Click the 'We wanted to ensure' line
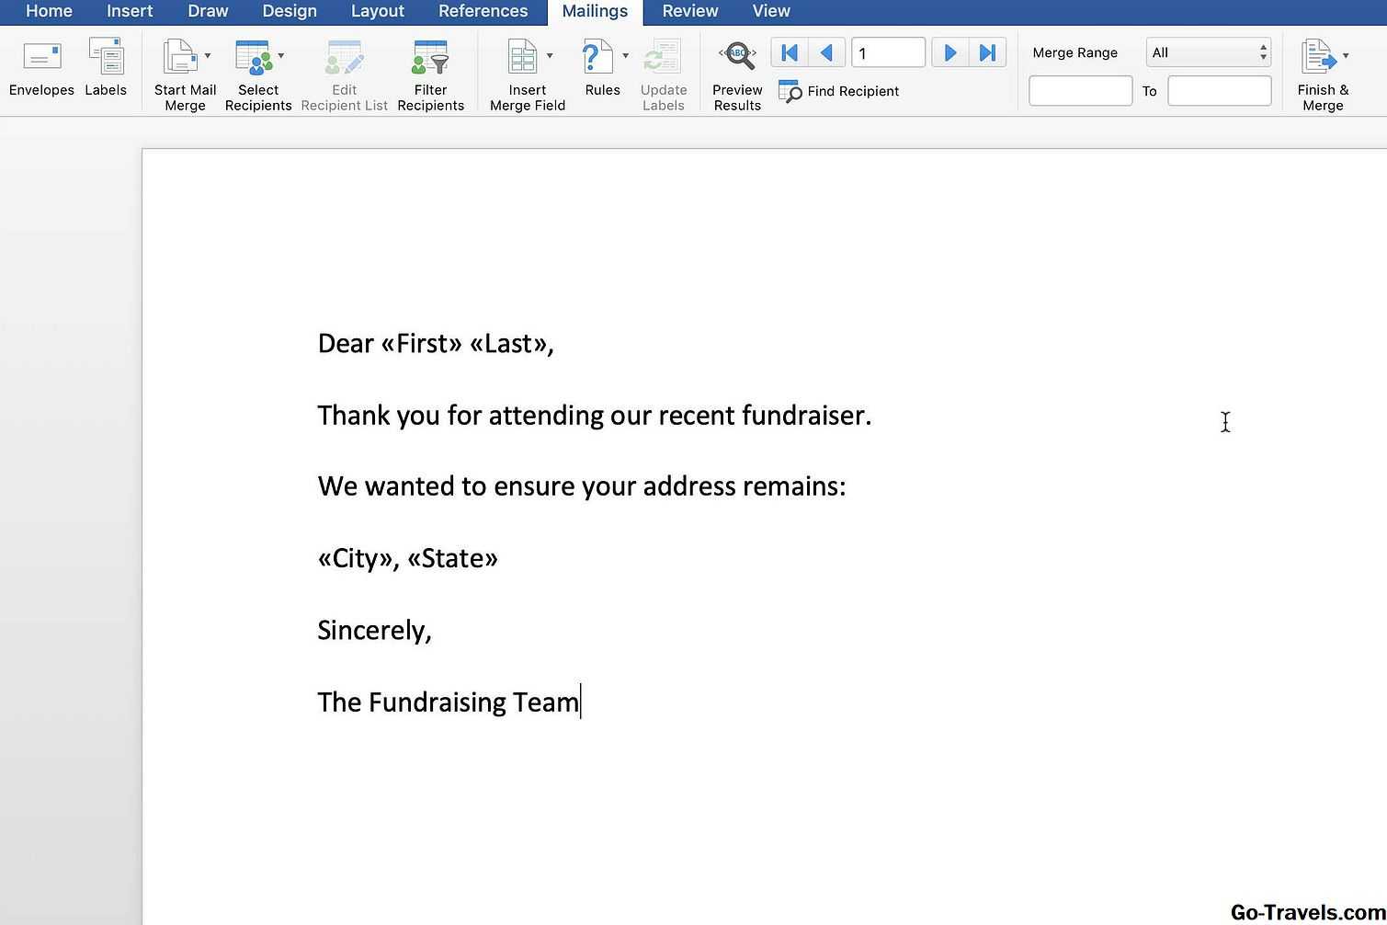This screenshot has height=925, width=1387. (x=582, y=486)
